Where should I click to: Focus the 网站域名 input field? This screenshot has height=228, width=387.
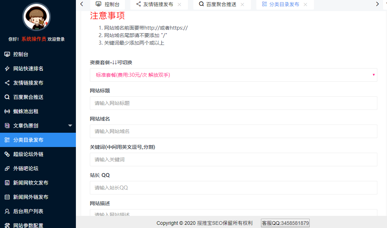(x=233, y=131)
